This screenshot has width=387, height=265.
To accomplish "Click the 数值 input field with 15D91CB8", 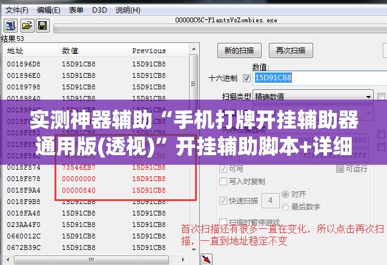I will 320,78.
